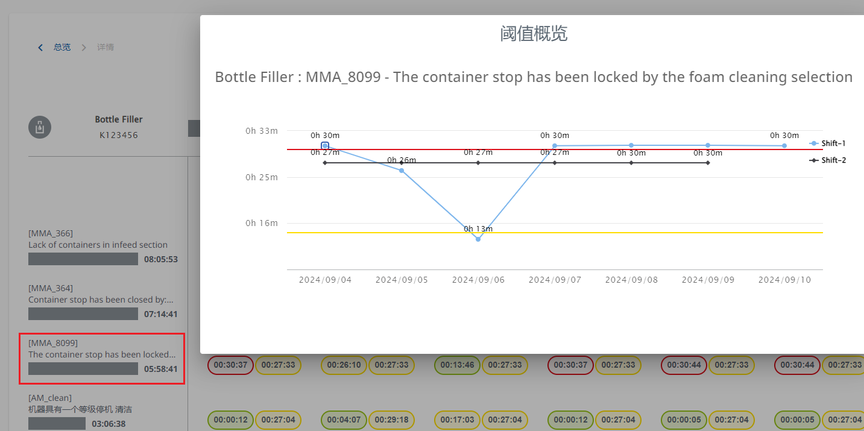Click the 00:04:07 duration badge
The width and height of the screenshot is (864, 431).
tap(342, 419)
